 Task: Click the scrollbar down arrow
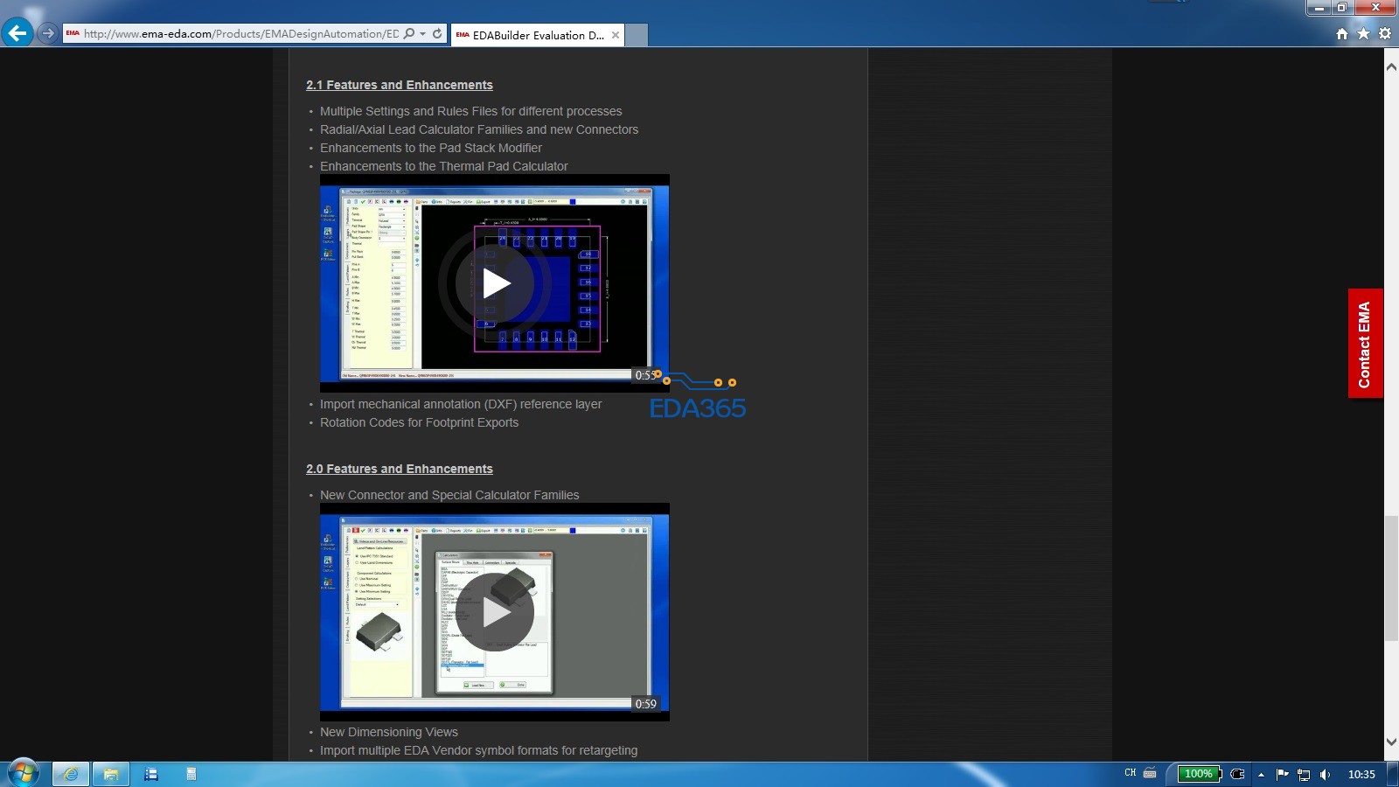[1391, 742]
